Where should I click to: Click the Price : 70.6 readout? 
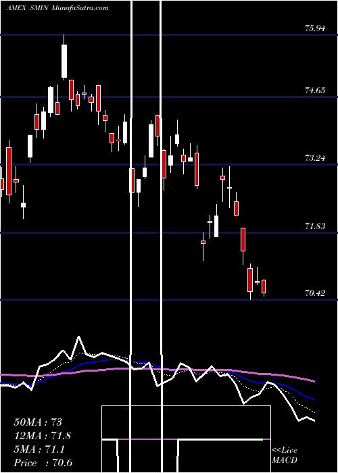pyautogui.click(x=43, y=463)
